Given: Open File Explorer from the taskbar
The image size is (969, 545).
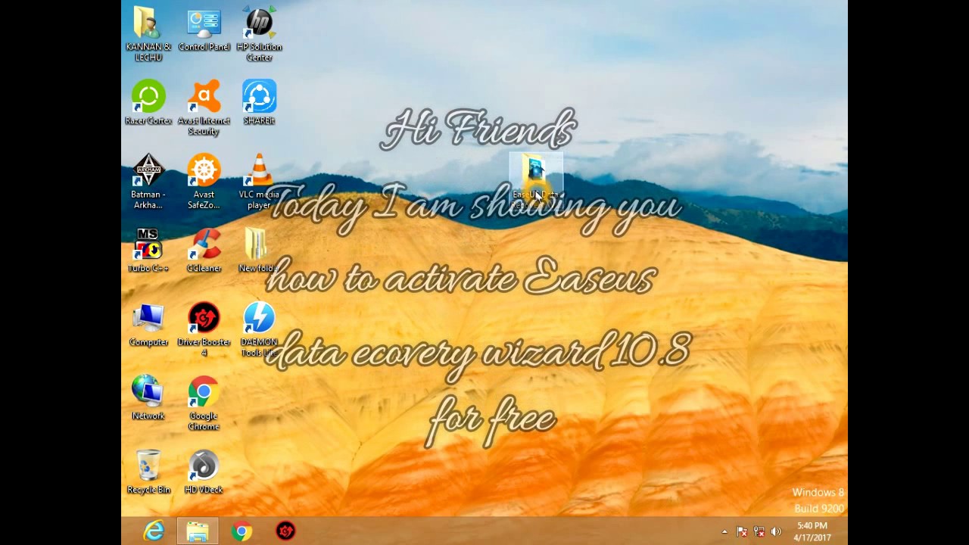Looking at the screenshot, I should (198, 531).
